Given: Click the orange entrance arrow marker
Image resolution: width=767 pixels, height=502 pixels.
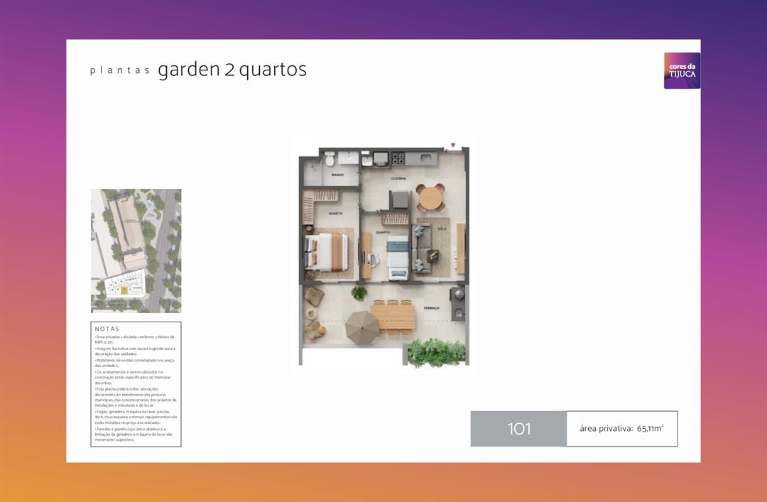Looking at the screenshot, I should (x=453, y=146).
